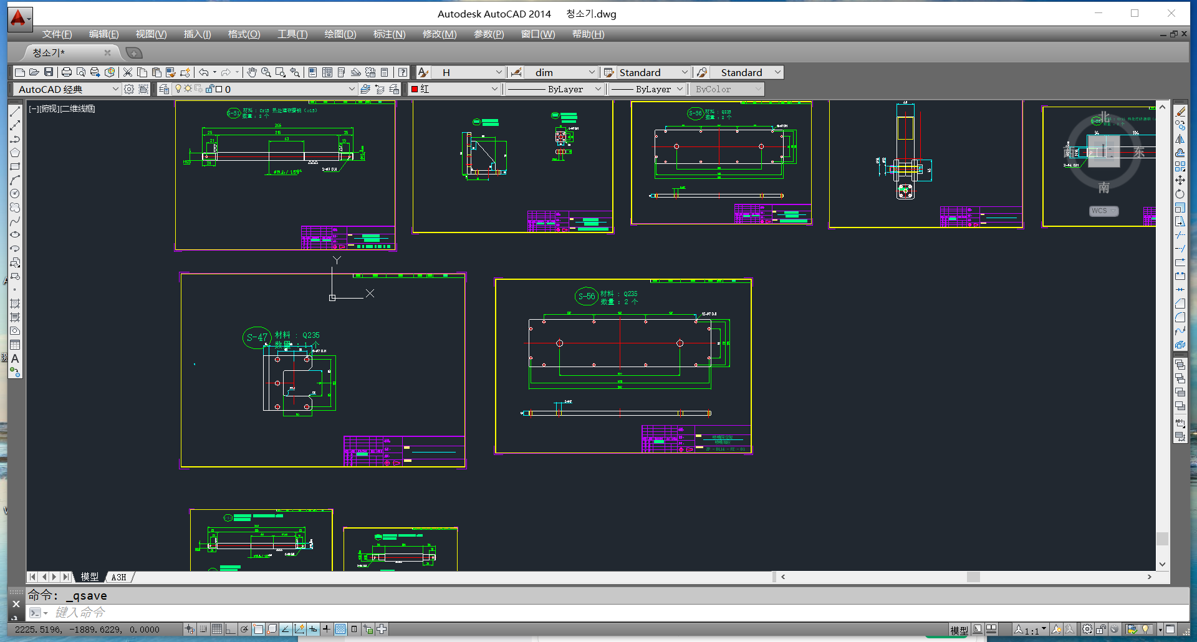
Task: Click the Zoom Realtime magnifier icon
Action: tap(266, 72)
